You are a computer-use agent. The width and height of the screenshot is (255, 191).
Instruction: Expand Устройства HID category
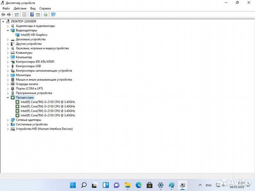tap(8, 129)
